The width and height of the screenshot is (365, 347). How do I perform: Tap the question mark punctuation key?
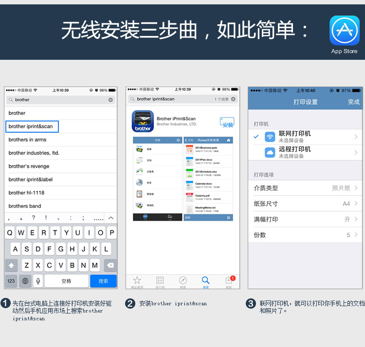tap(34, 218)
